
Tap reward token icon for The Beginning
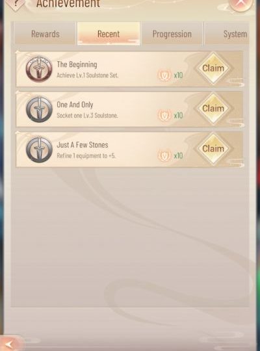coord(164,75)
